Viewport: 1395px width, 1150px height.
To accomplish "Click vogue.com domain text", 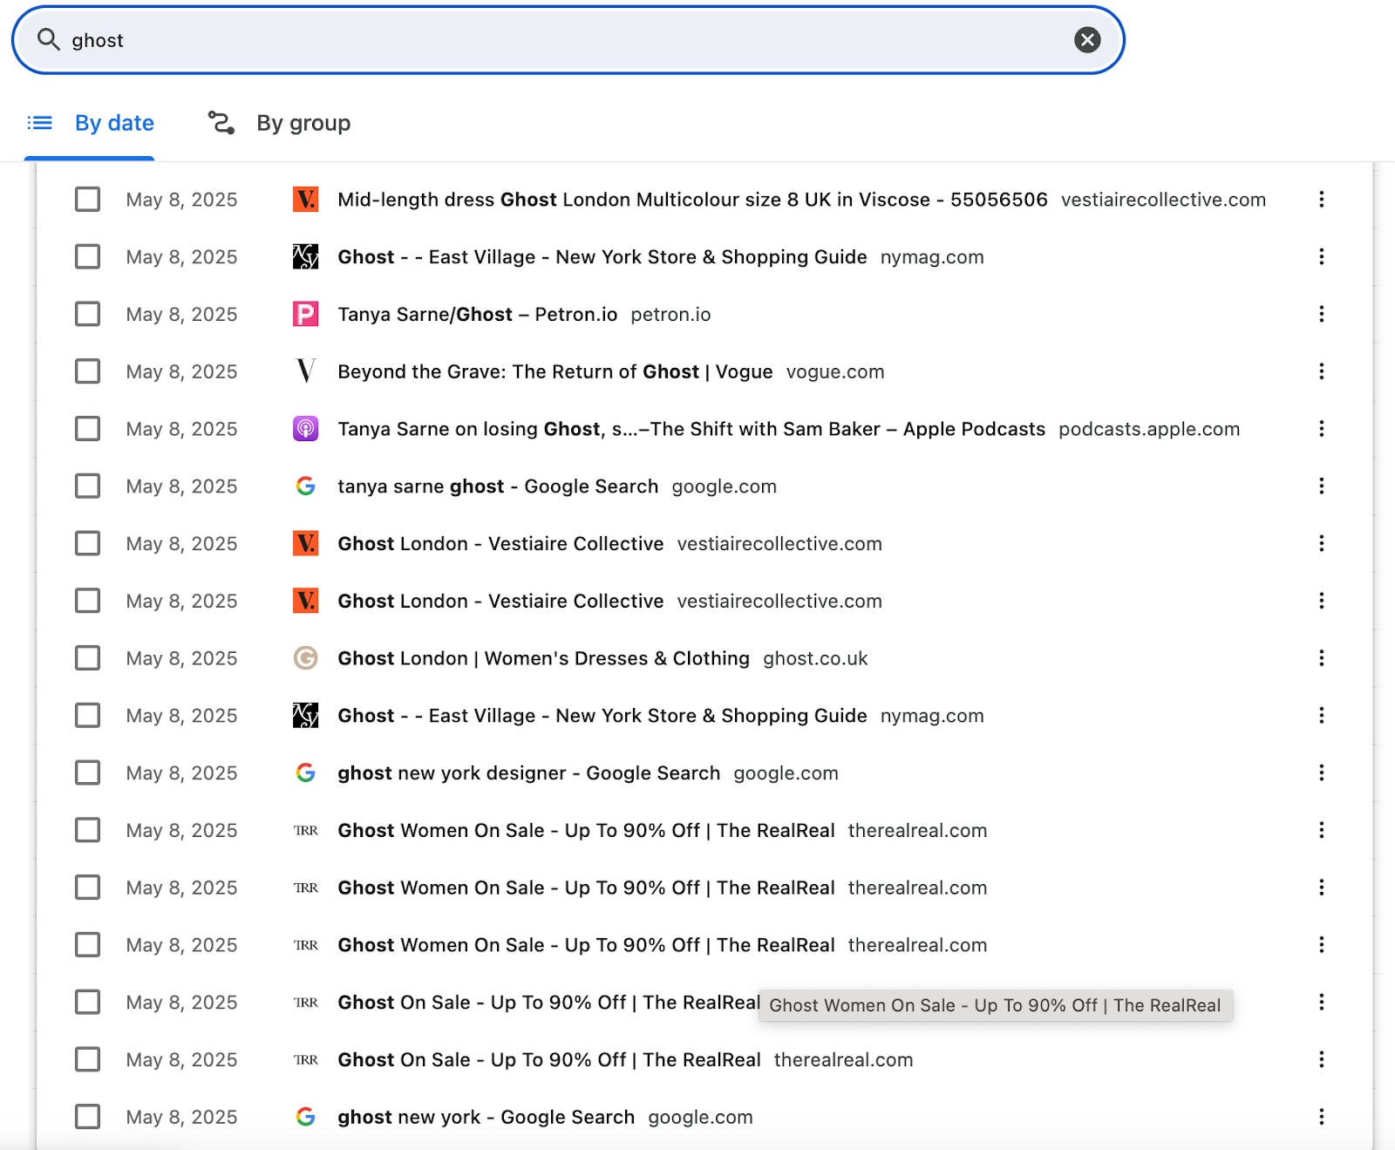I will (x=834, y=371).
